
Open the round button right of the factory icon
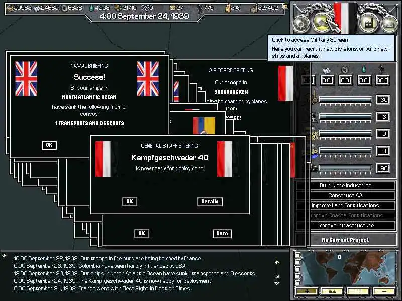[x=389, y=24]
